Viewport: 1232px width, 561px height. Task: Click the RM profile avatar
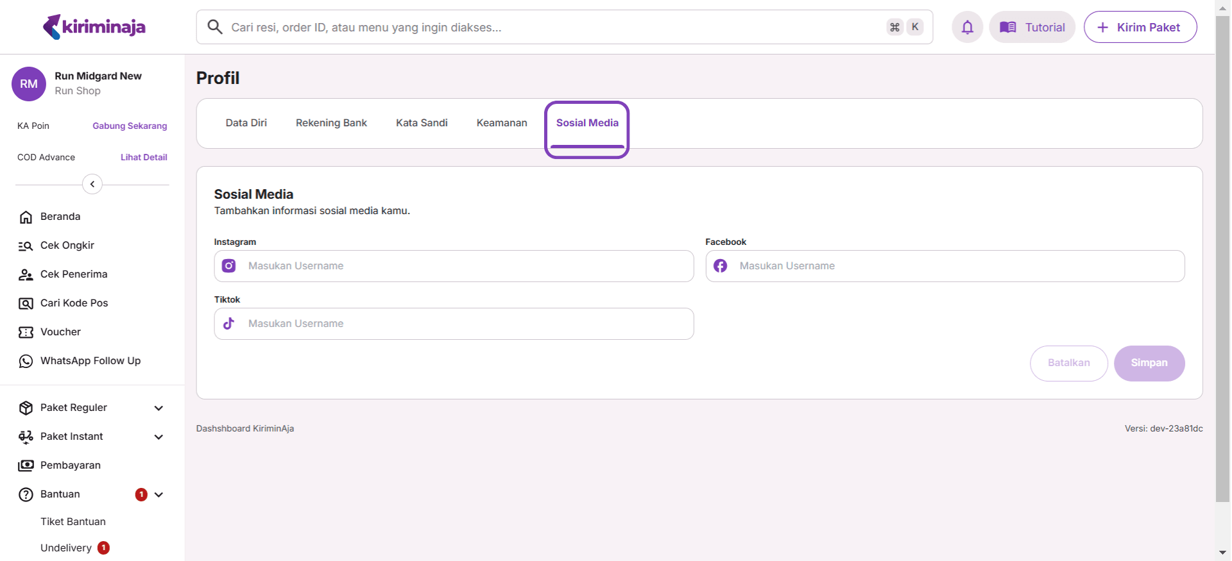(29, 84)
